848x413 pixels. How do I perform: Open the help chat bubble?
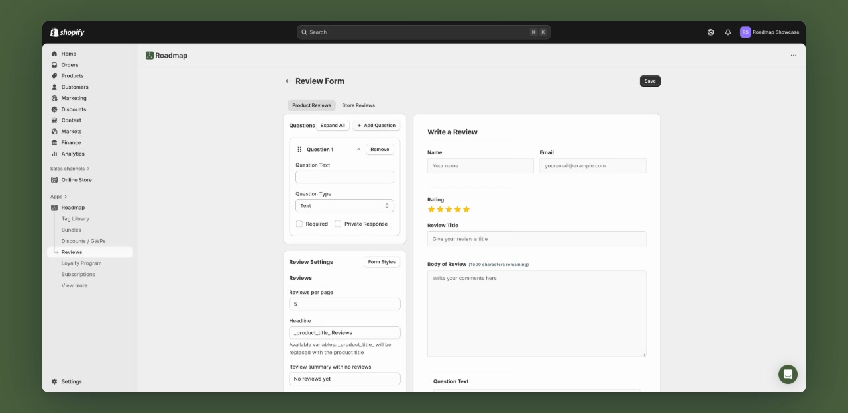pos(788,374)
